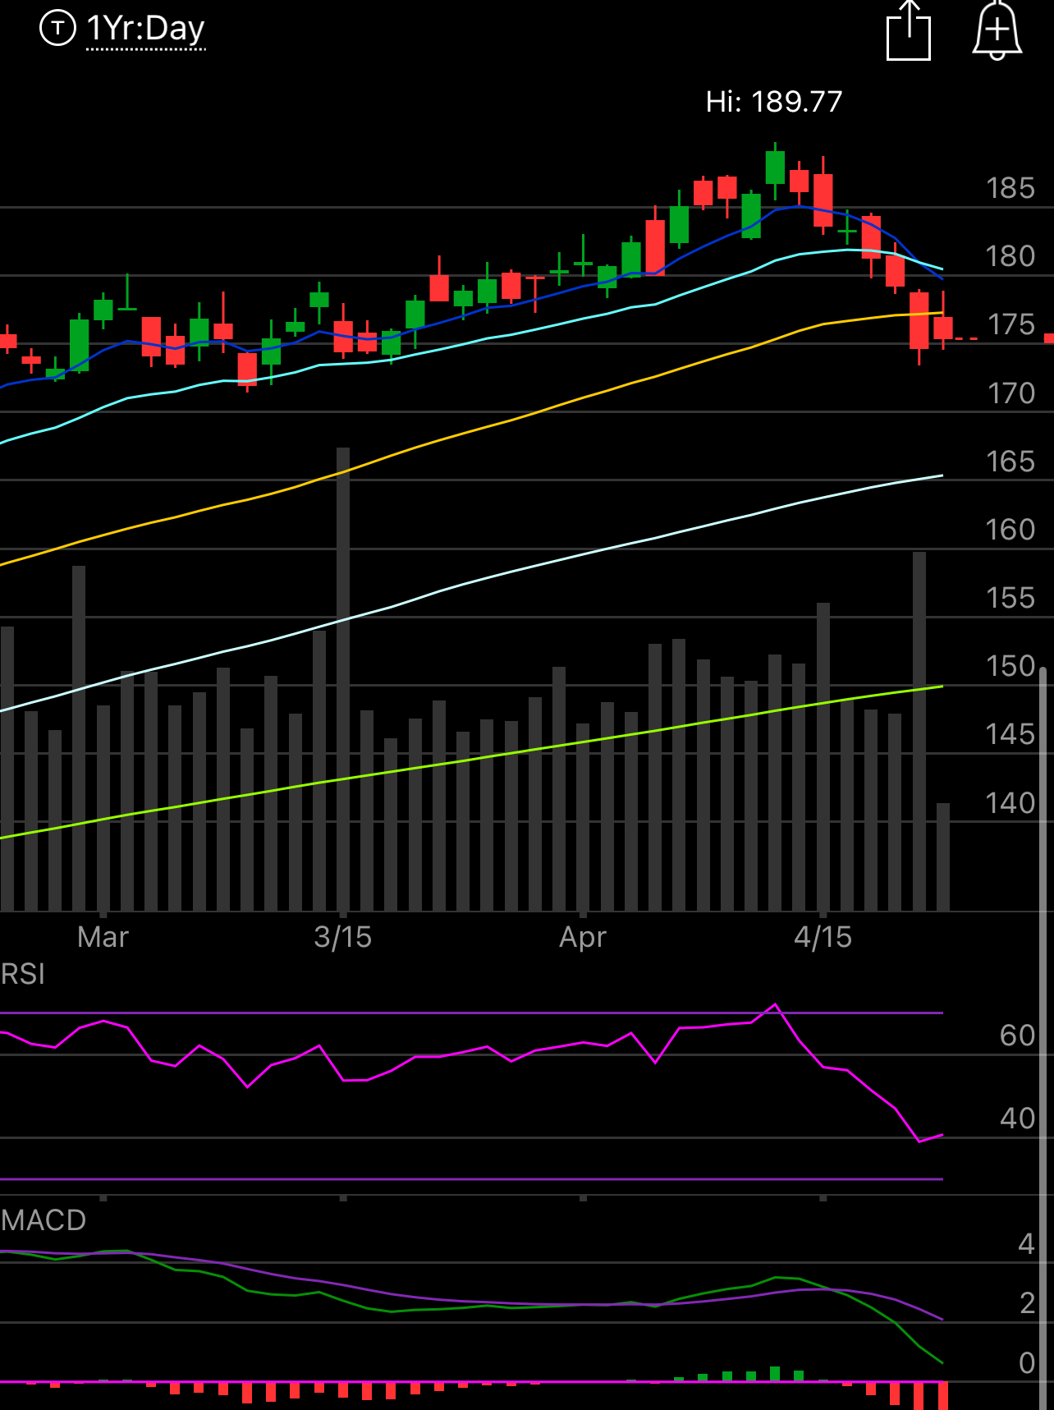Viewport: 1054px width, 1410px height.
Task: Select the 150 price axis label
Action: [1010, 666]
